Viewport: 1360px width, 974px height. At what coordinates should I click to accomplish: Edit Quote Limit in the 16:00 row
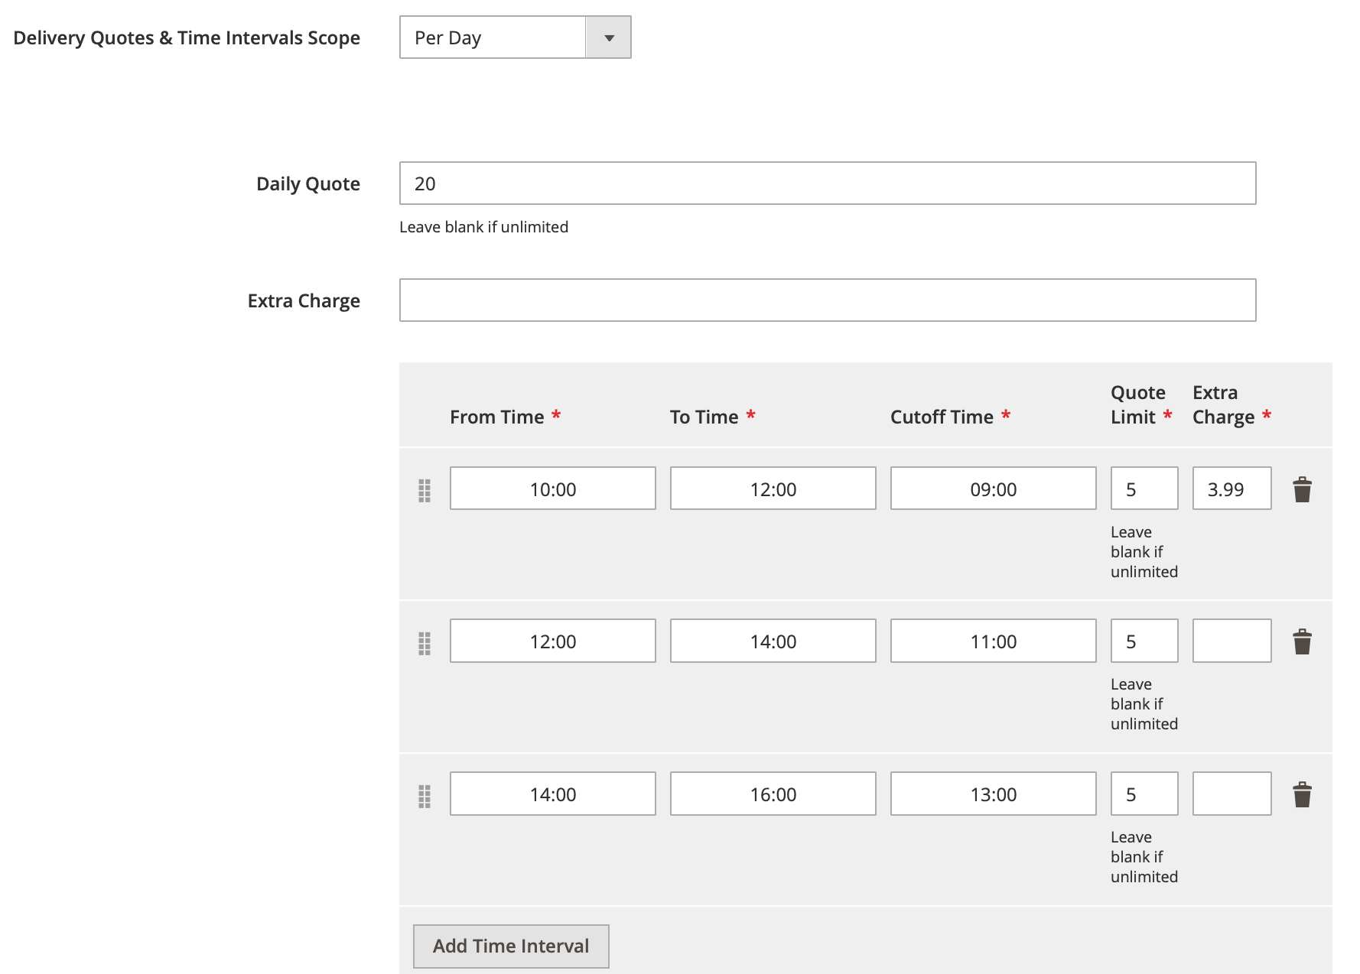pyautogui.click(x=1144, y=794)
